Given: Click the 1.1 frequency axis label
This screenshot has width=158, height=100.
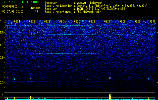Looking at the screenshot, I should (x=2, y=32).
